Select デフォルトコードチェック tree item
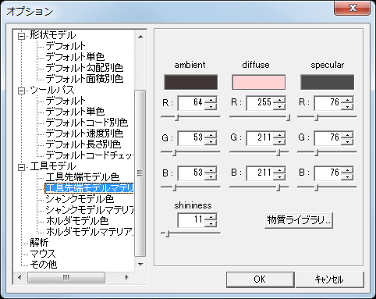 pos(89,155)
